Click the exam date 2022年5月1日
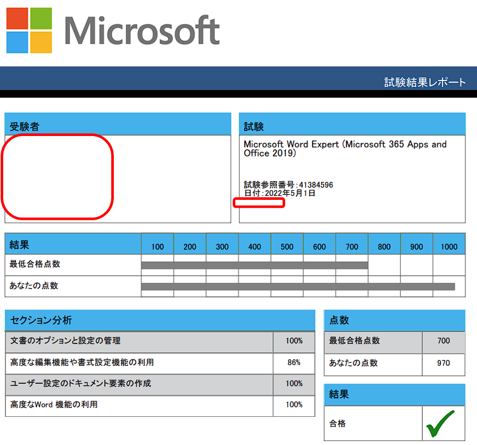 tap(289, 193)
